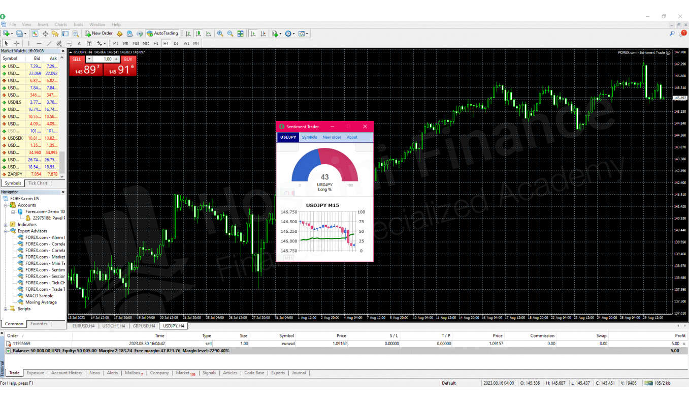This screenshot has height=399, width=689.
Task: Switch timeframe to M15
Action: coord(136,43)
